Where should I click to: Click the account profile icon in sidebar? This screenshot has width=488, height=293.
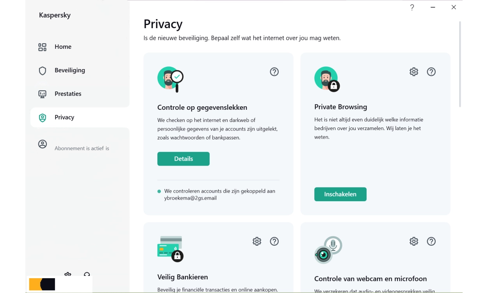(43, 144)
